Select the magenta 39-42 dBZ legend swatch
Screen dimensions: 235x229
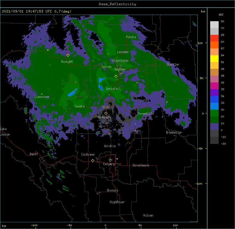[214, 86]
